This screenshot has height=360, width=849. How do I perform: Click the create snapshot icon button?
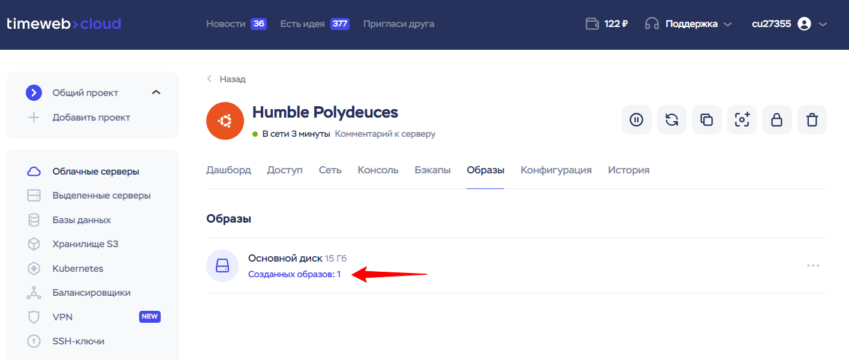[742, 120]
